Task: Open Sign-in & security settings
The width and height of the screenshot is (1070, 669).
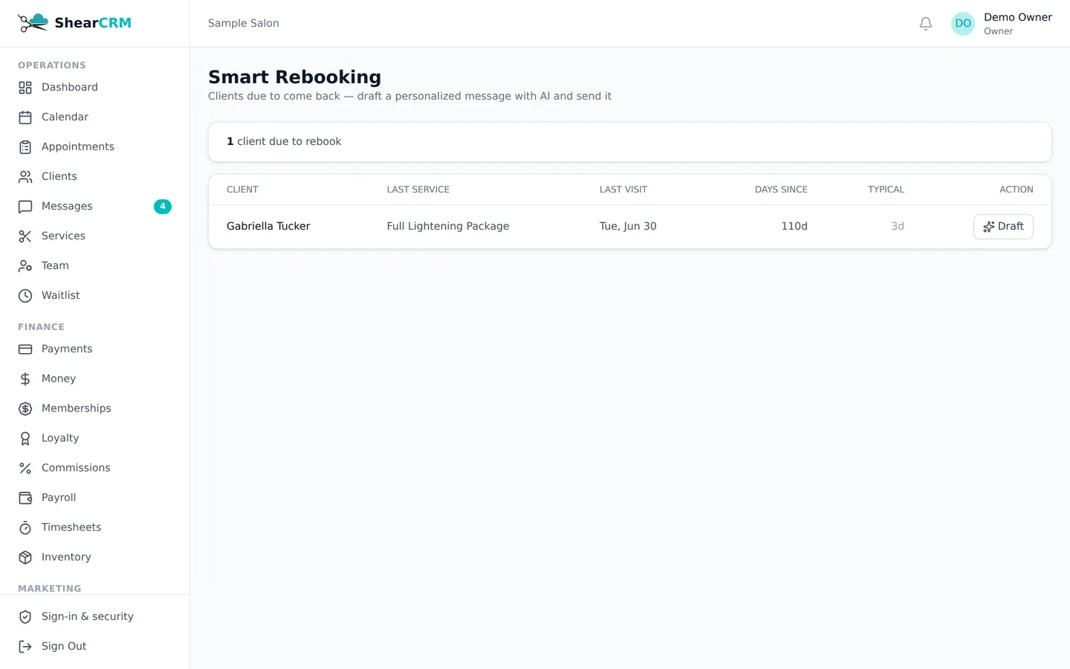Action: (95, 617)
